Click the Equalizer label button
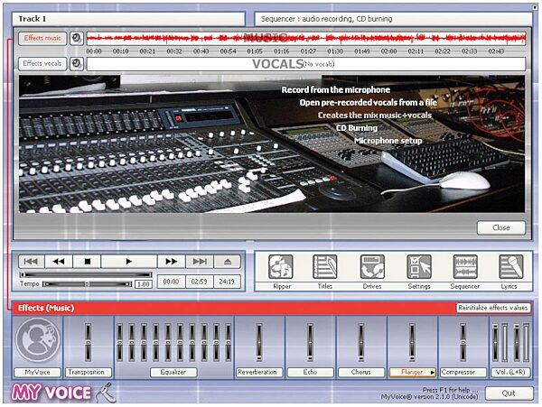The height and width of the screenshot is (407, 542). coord(173,372)
